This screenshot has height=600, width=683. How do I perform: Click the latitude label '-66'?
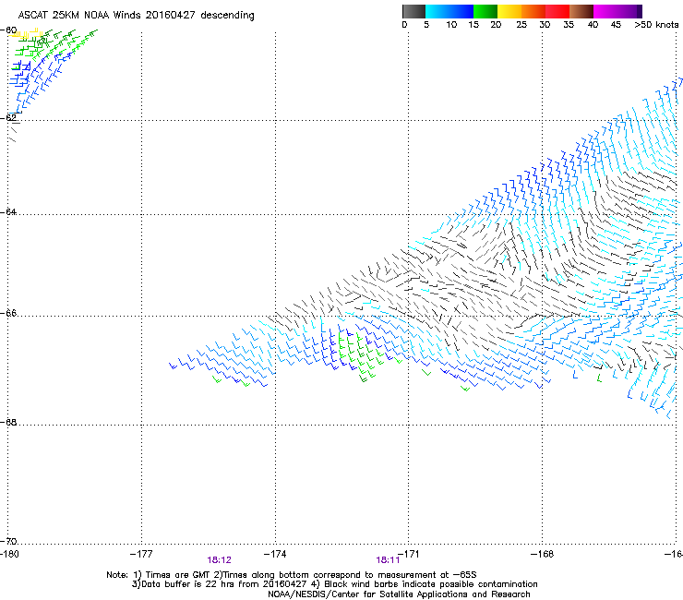[8, 313]
